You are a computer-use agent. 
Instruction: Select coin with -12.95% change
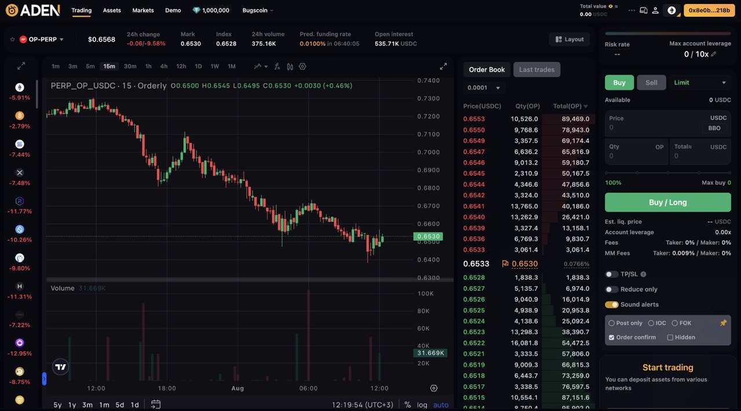pos(20,343)
